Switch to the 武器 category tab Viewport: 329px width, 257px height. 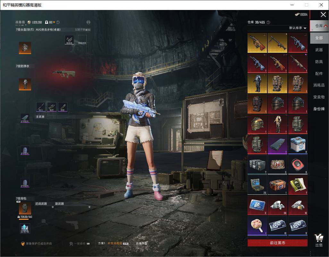319,50
